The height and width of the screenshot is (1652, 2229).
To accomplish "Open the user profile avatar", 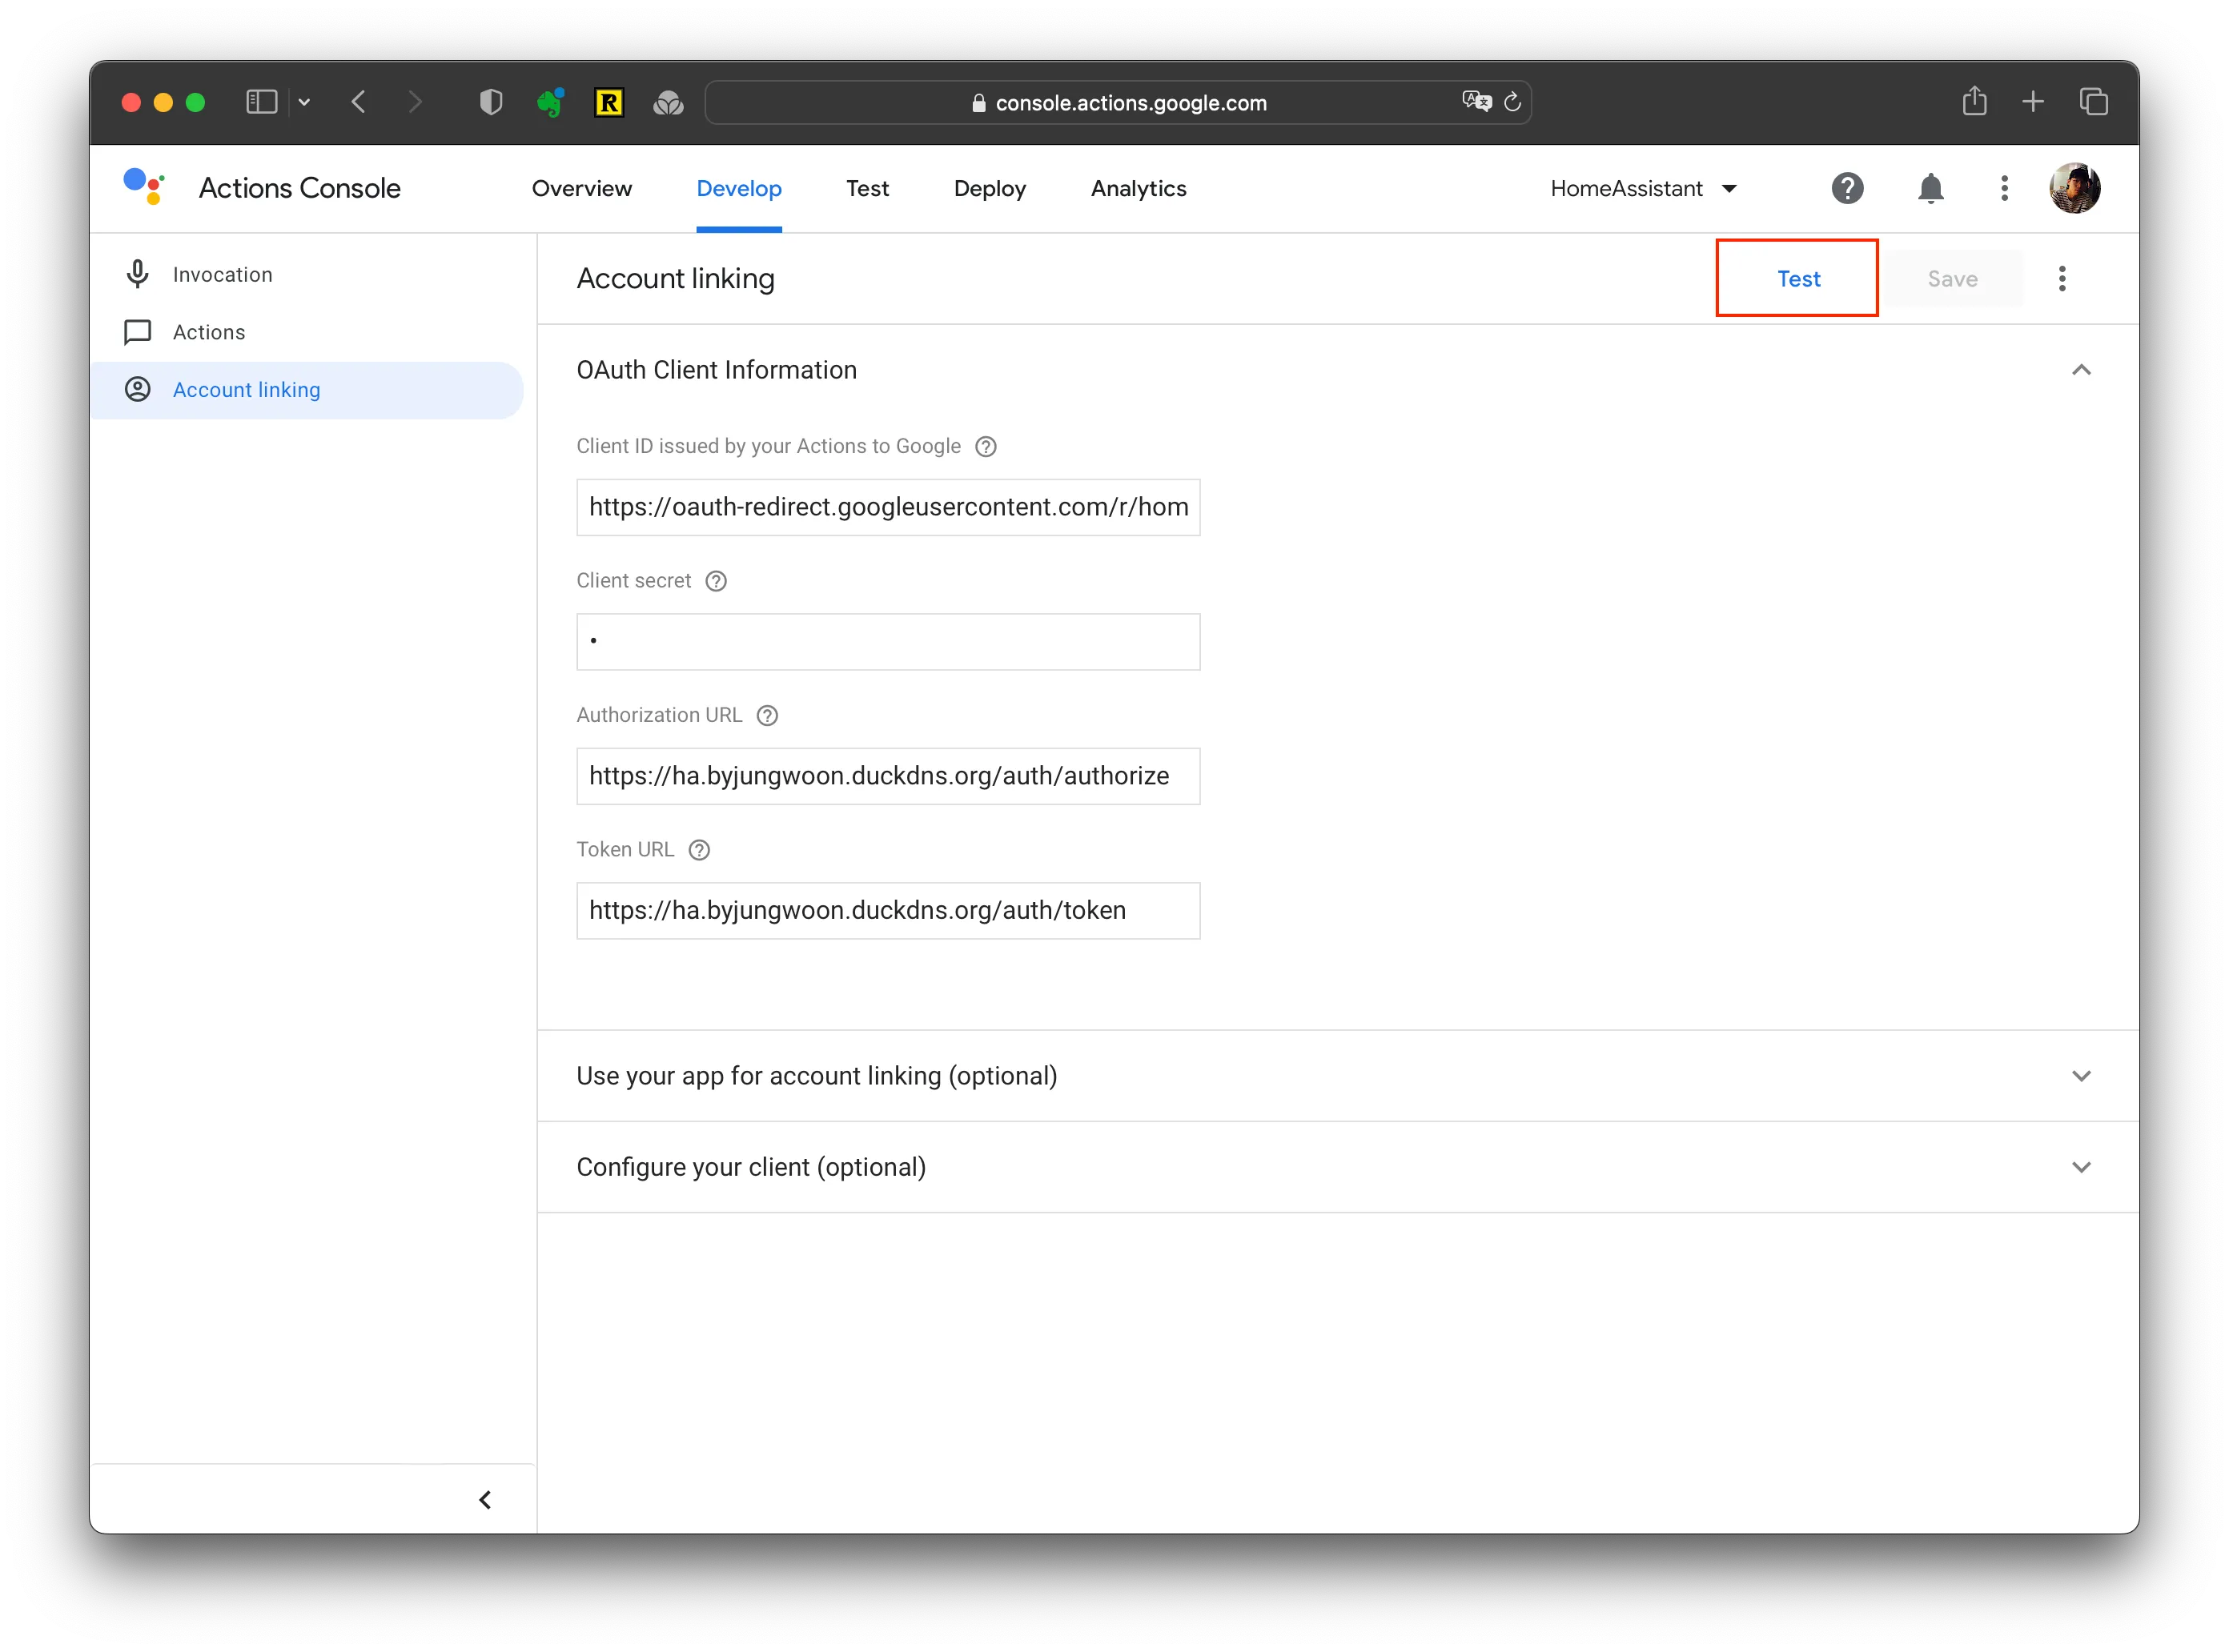I will (x=2074, y=188).
